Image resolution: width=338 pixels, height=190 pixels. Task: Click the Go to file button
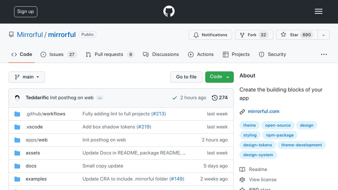pyautogui.click(x=186, y=77)
